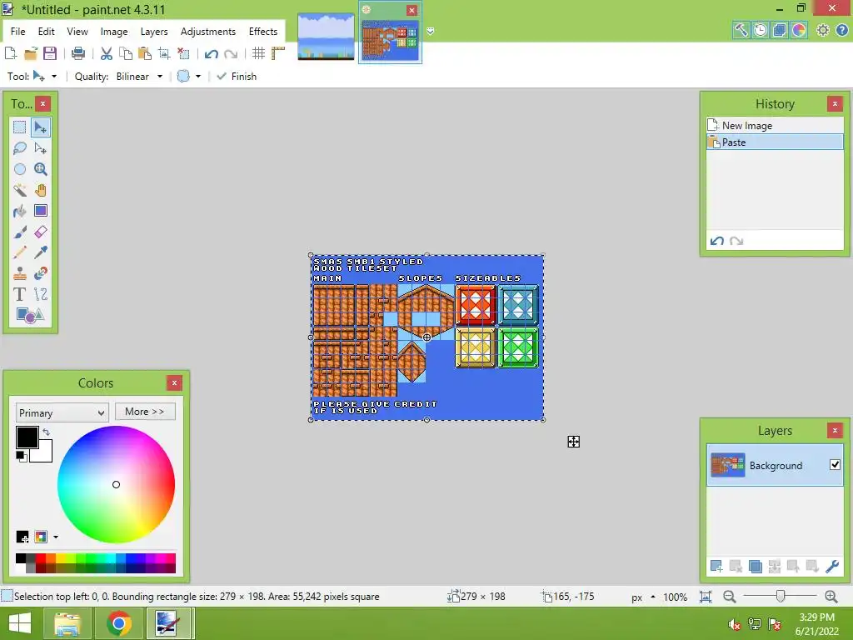Select the Text tool
Screen dimensions: 853x640
click(20, 294)
